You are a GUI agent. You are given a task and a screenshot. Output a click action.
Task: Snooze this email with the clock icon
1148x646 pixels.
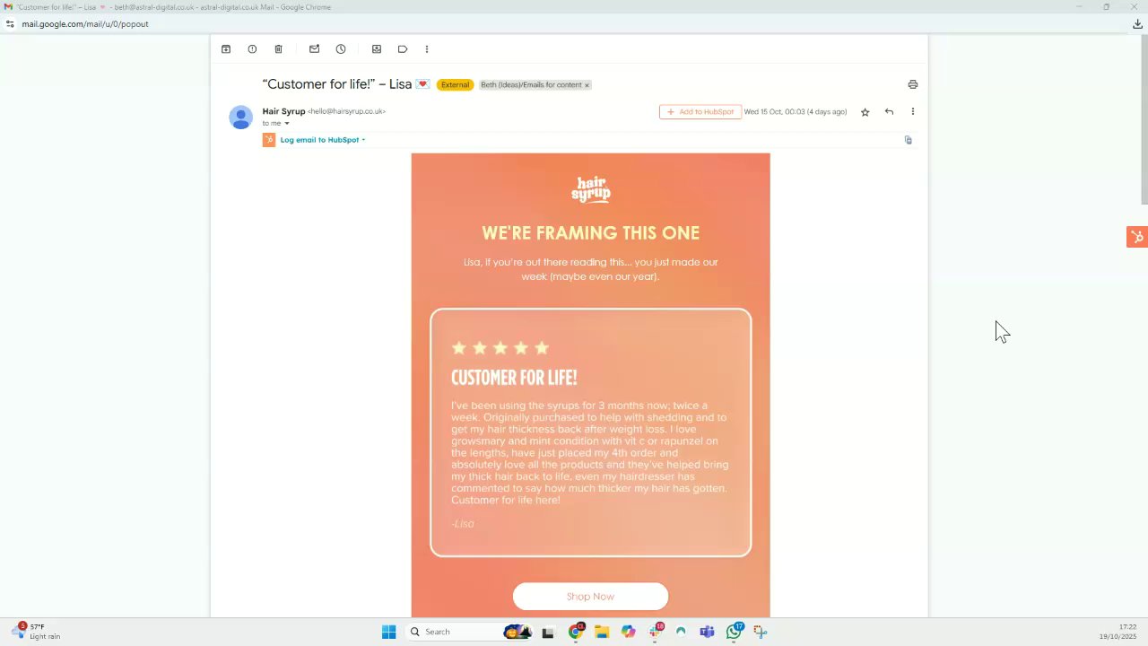[x=341, y=49]
